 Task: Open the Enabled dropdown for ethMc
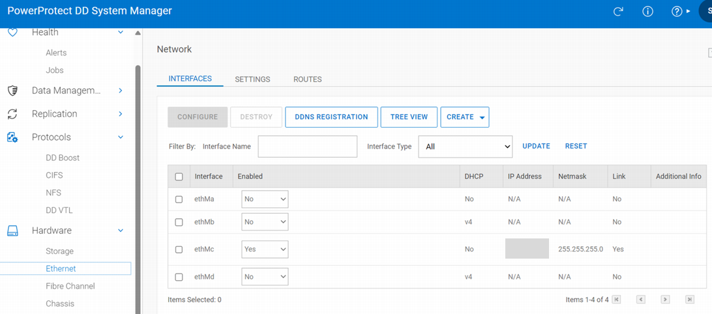pos(265,250)
